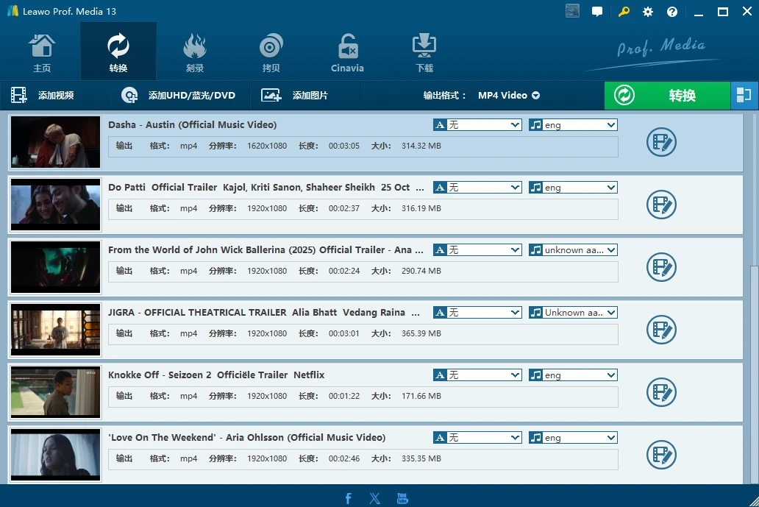The image size is (759, 507).
Task: Open the feedback chat bubble icon
Action: click(597, 12)
